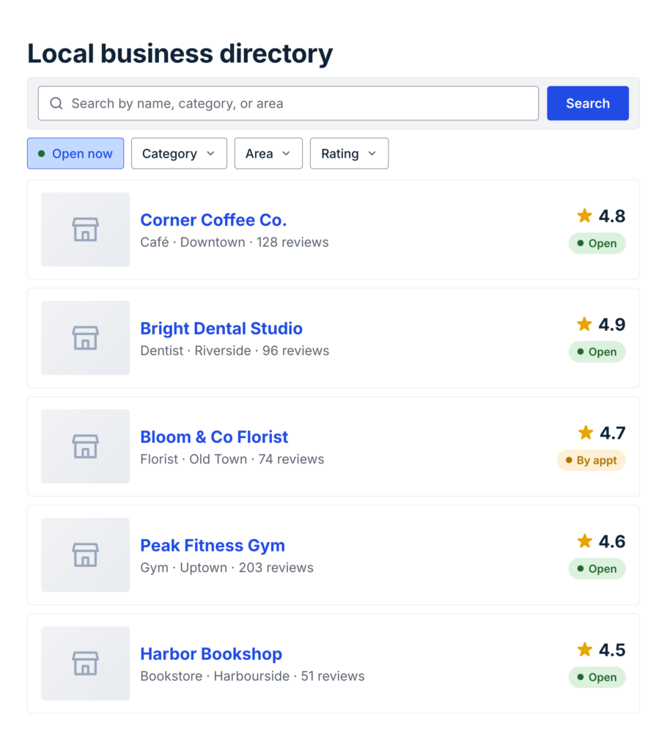Open the Area filter dropdown
The height and width of the screenshot is (751, 667).
point(268,153)
